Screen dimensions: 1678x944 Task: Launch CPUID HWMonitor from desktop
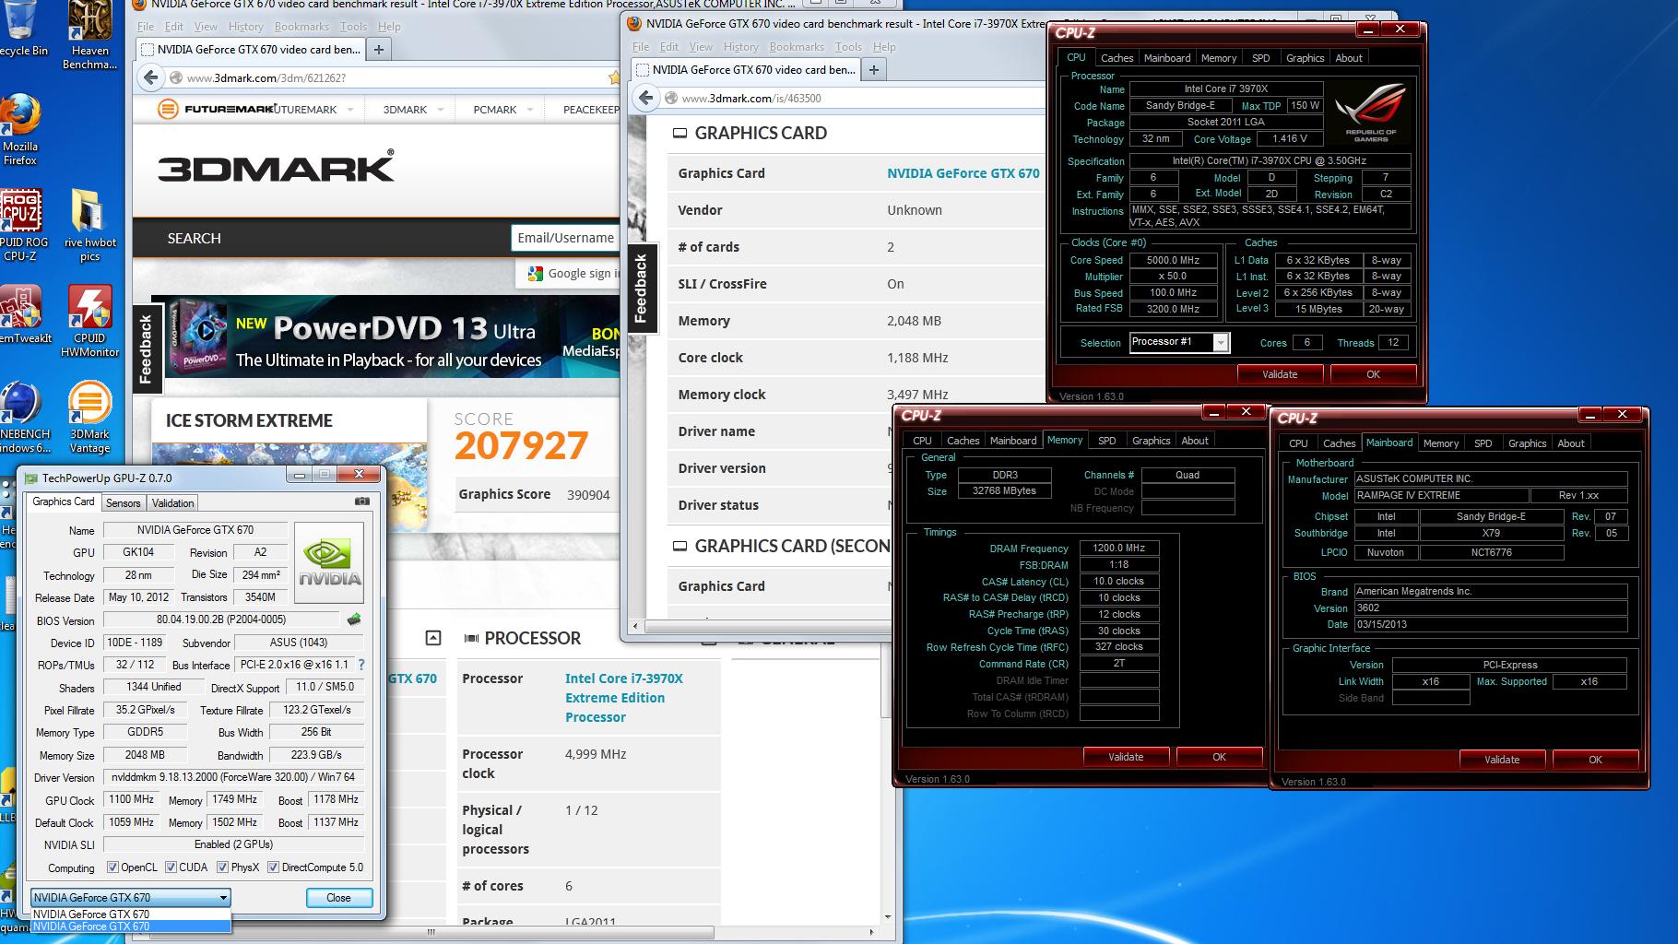pyautogui.click(x=90, y=321)
